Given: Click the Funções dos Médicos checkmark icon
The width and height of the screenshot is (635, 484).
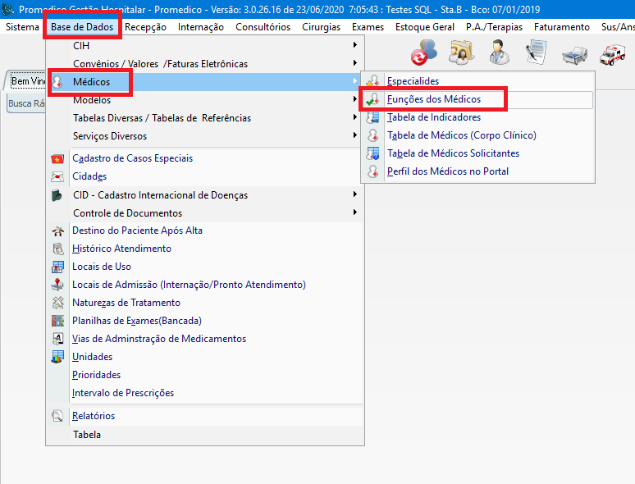Looking at the screenshot, I should click(x=372, y=99).
